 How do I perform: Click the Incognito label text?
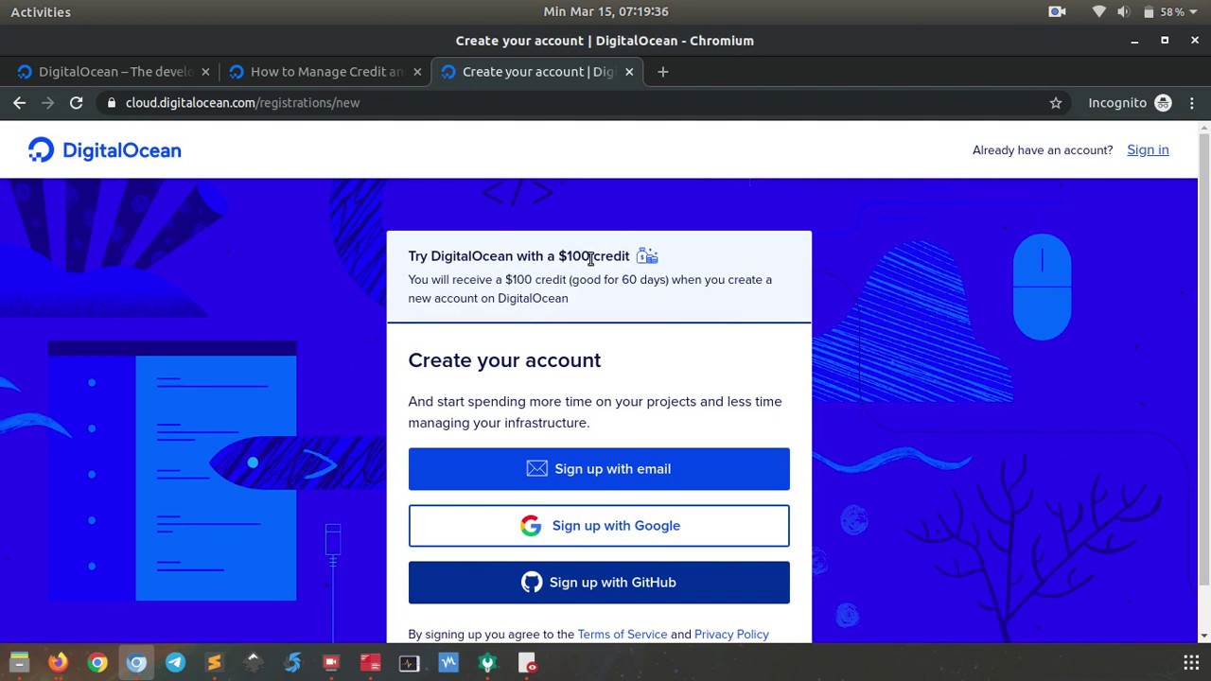1117,103
